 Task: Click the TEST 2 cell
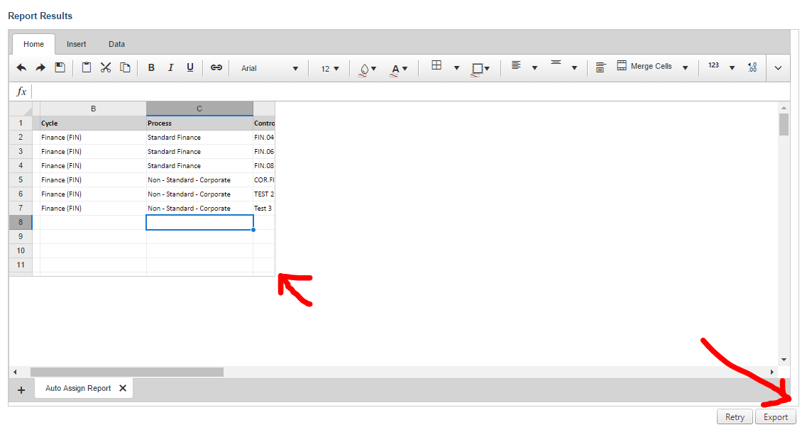(x=264, y=194)
